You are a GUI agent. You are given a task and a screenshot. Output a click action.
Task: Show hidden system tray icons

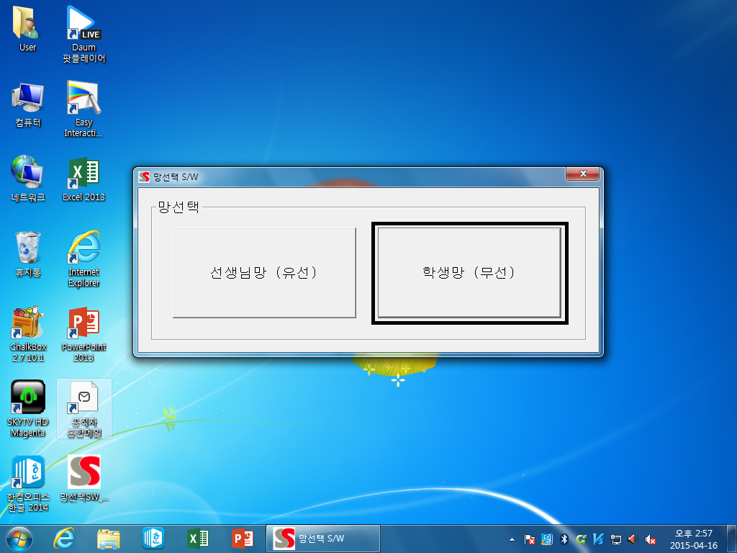512,539
